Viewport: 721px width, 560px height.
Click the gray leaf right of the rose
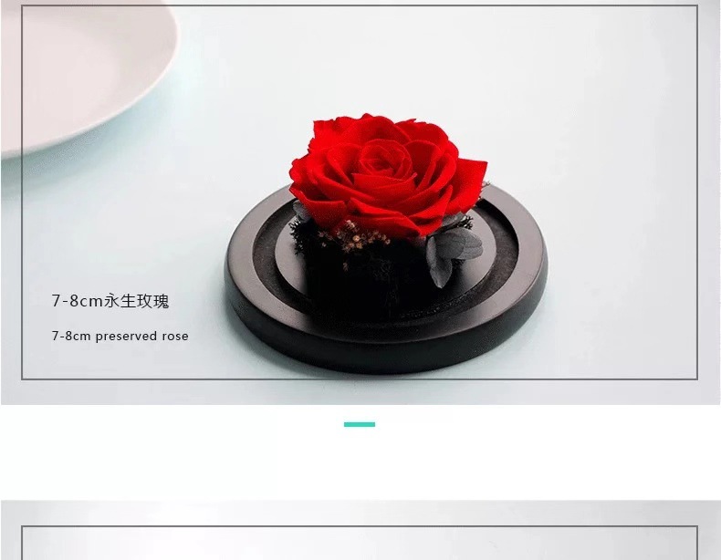point(453,255)
